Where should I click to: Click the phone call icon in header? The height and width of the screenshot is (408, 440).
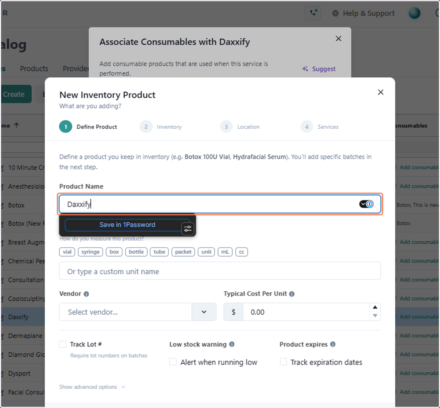[x=313, y=13]
